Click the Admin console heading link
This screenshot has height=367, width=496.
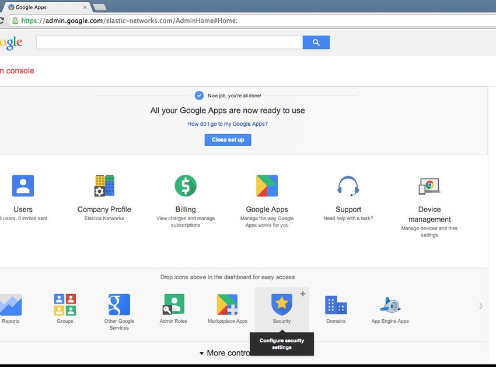coord(17,70)
